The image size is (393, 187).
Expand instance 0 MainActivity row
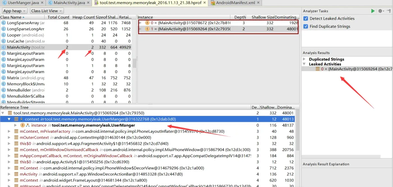(x=140, y=23)
